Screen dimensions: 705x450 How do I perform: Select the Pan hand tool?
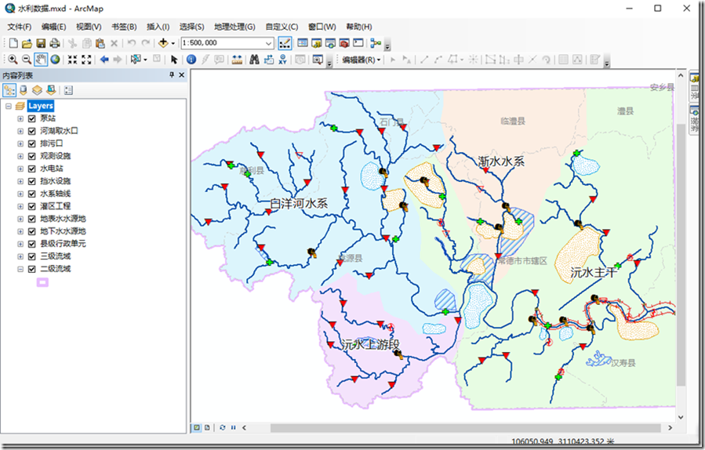point(41,60)
